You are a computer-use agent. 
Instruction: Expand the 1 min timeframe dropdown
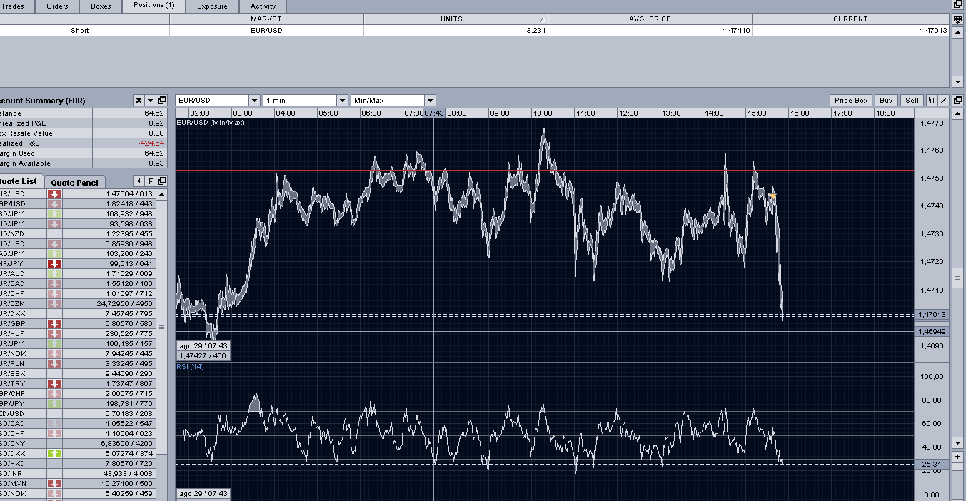[342, 101]
